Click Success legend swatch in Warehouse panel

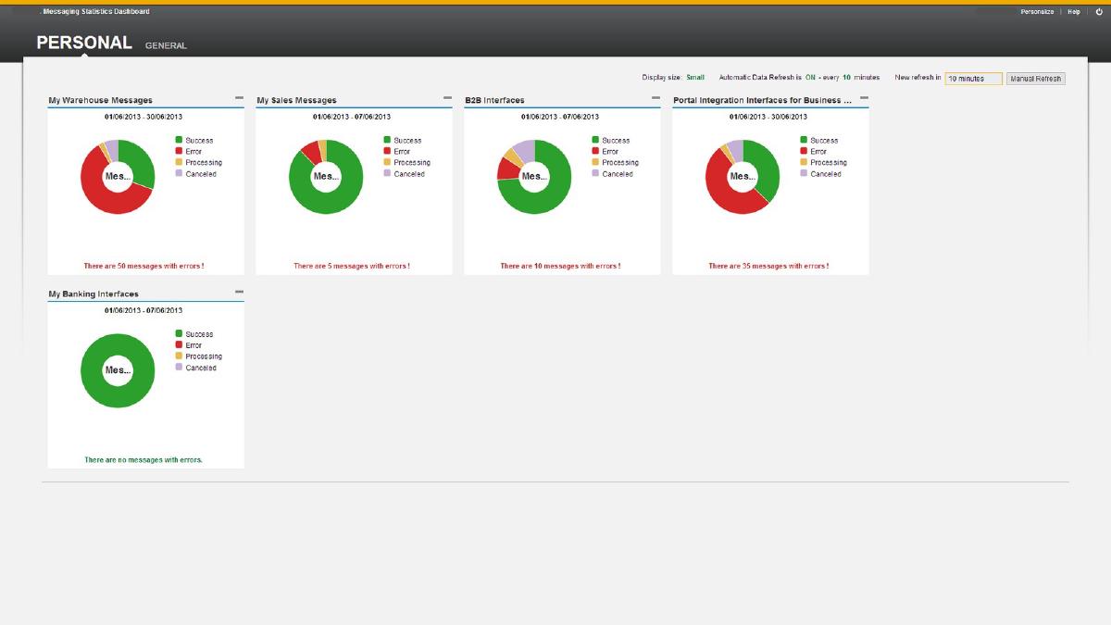click(x=179, y=141)
